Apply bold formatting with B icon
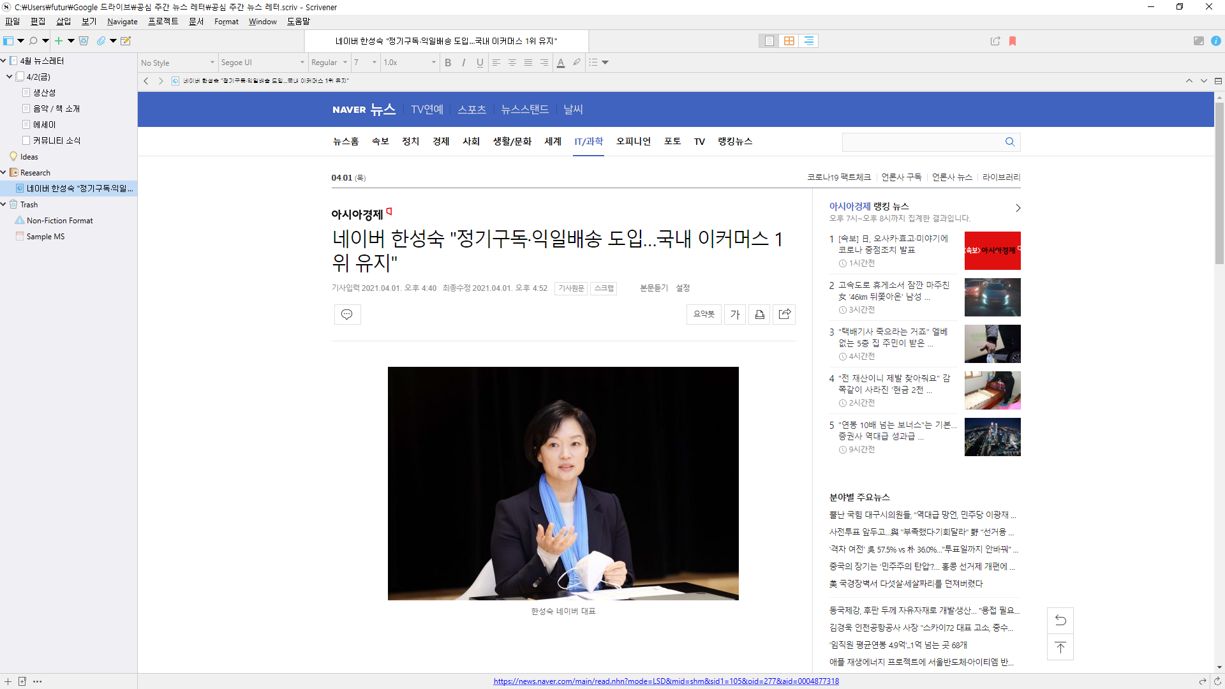Screen dimensions: 1225x689 (448, 63)
